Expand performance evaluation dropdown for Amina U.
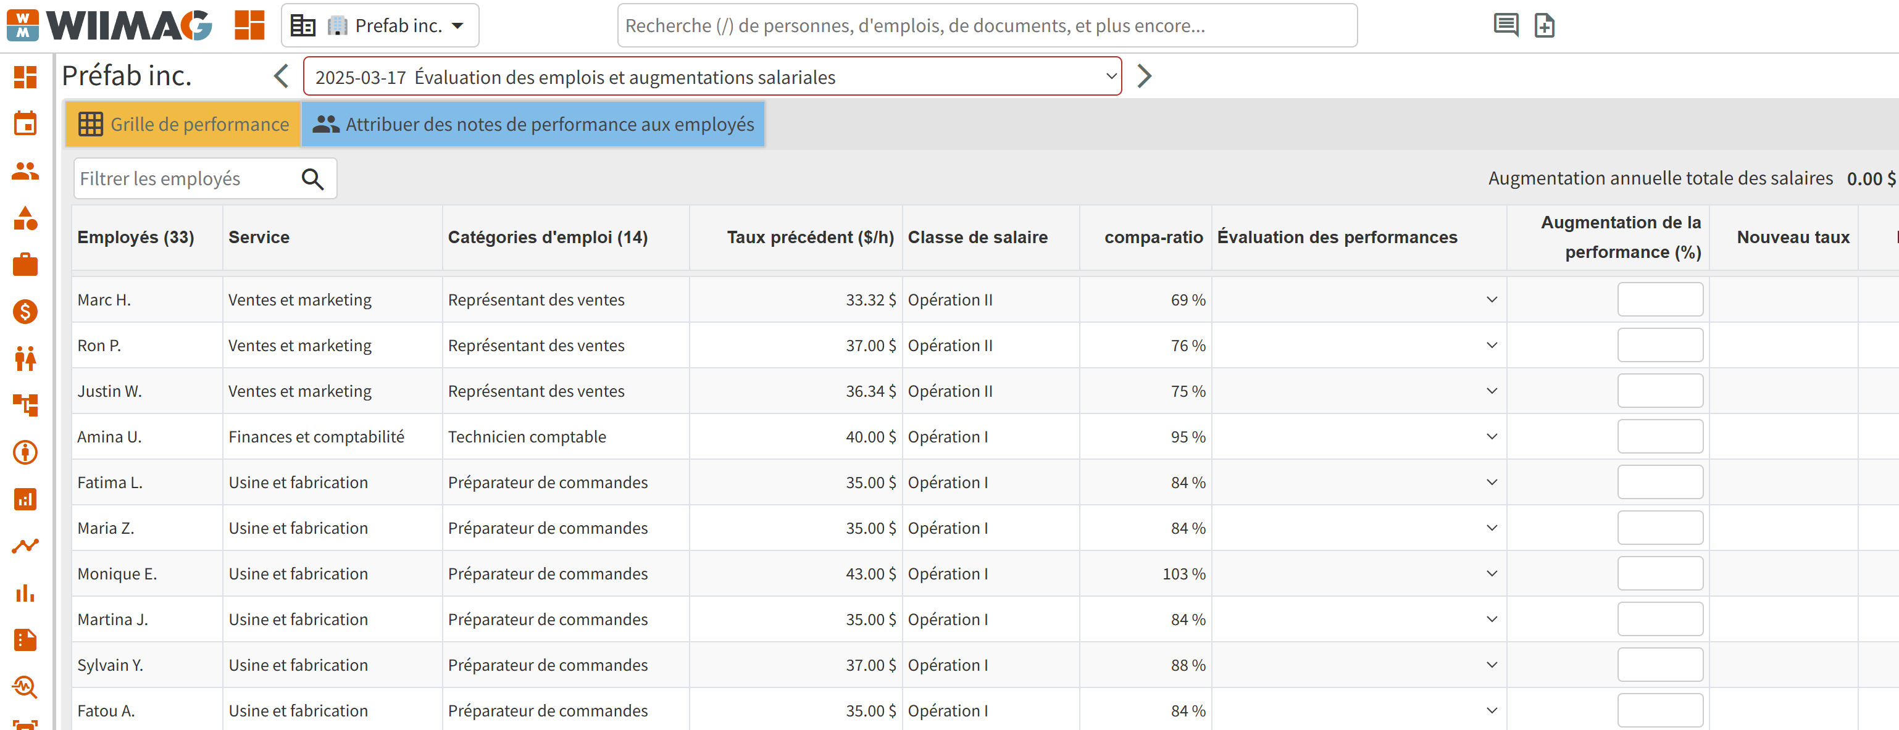The width and height of the screenshot is (1899, 730). coord(1492,437)
